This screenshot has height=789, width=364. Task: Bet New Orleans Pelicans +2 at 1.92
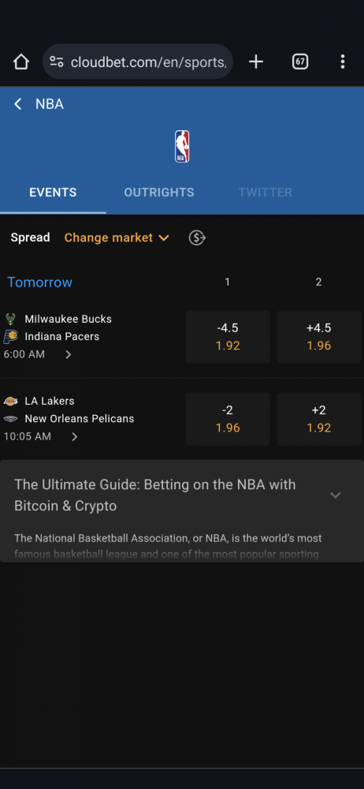(x=319, y=419)
